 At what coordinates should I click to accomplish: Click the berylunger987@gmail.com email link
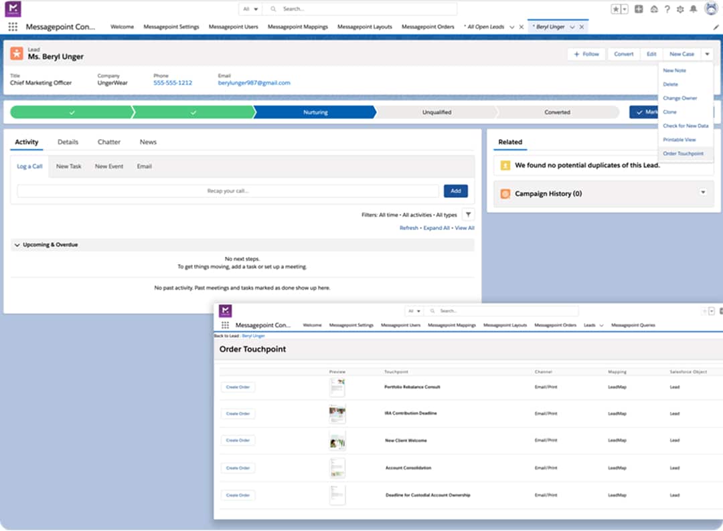254,83
